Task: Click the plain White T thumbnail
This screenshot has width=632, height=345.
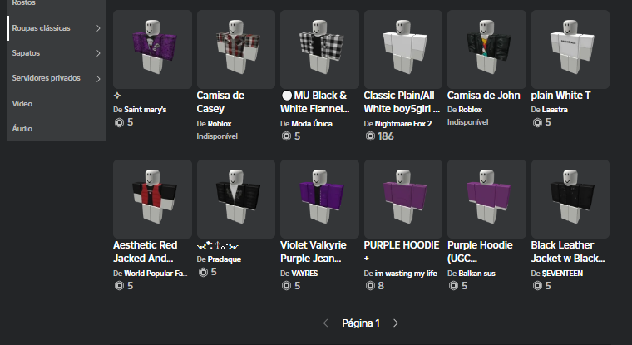Action: (570, 49)
